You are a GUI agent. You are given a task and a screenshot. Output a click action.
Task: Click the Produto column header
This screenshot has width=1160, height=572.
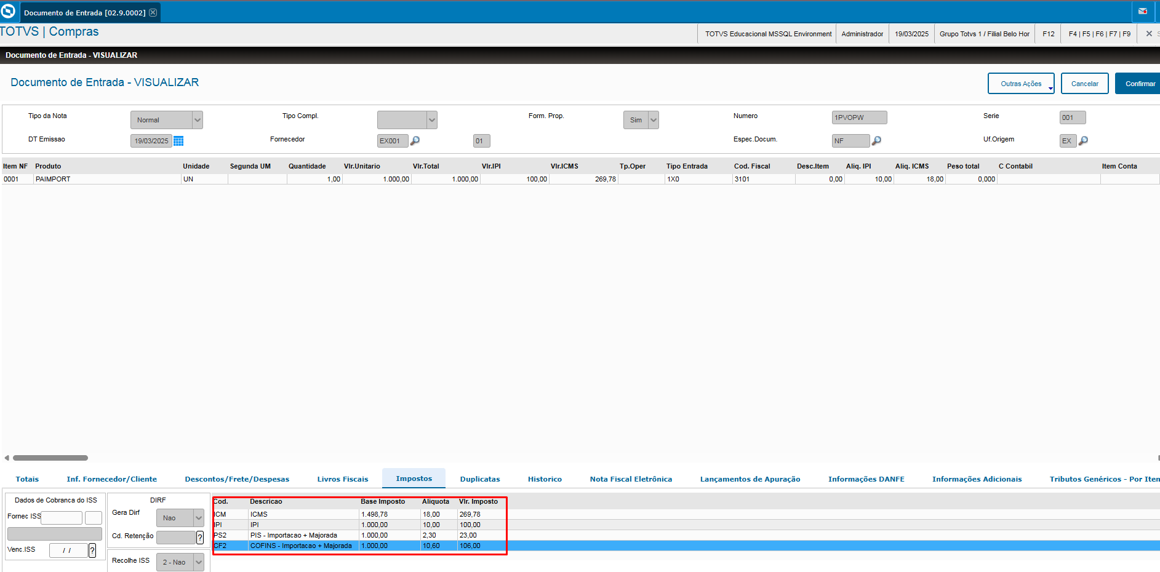[48, 166]
